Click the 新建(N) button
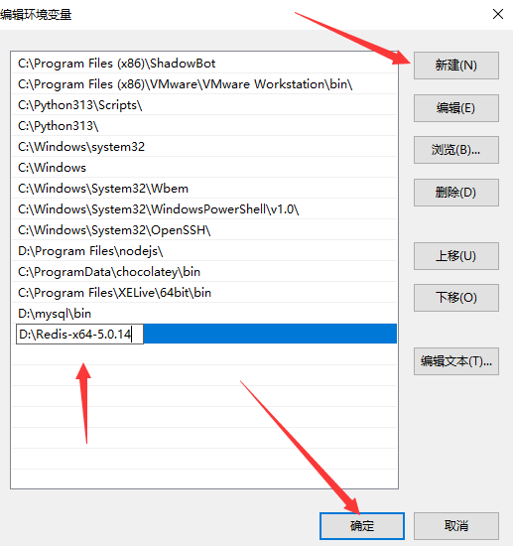This screenshot has width=513, height=546. pyautogui.click(x=455, y=66)
